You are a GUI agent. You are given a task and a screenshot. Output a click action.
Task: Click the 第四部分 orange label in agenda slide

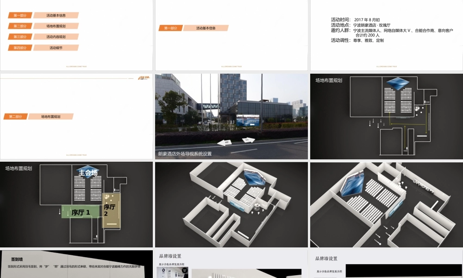[x=20, y=48]
